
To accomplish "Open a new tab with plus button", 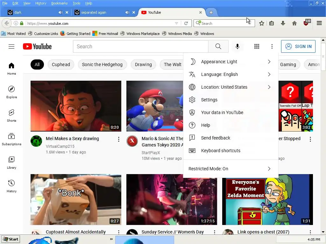I will click(211, 12).
